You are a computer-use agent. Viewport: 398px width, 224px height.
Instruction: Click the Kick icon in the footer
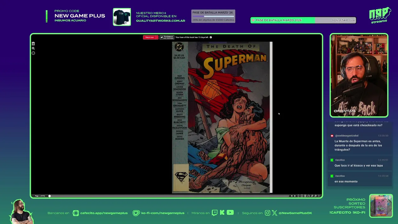click(222, 213)
